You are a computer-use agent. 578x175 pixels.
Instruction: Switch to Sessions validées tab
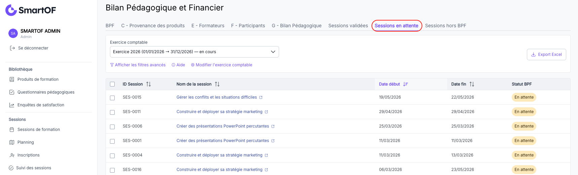pos(348,26)
